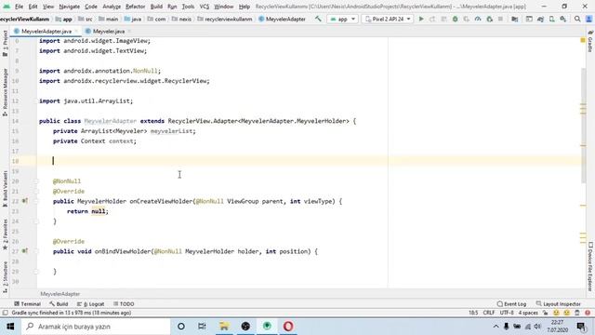This screenshot has height=335, width=595.
Task: Click implements gutter icon on line 22
Action: pos(25,201)
